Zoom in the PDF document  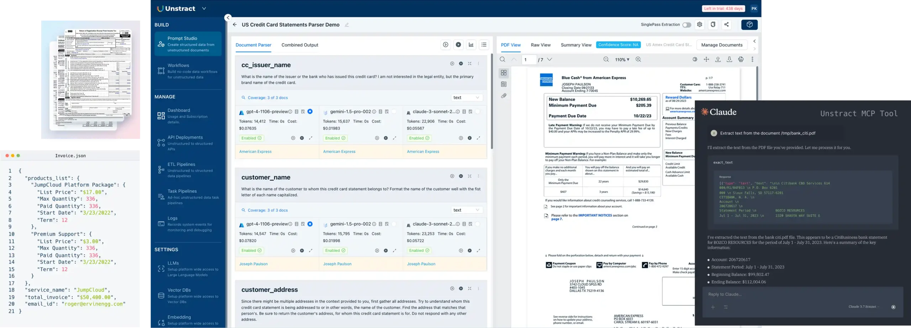[x=638, y=59]
